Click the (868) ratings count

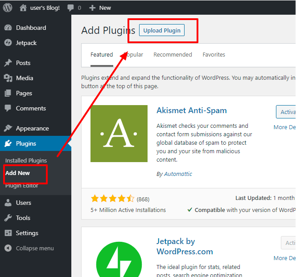[x=143, y=199]
